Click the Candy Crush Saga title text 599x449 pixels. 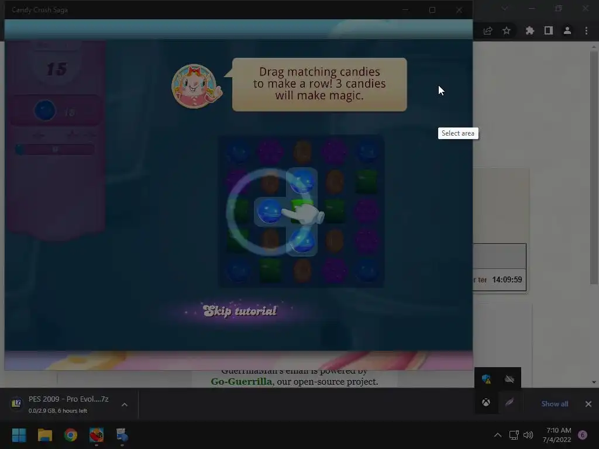pos(40,10)
